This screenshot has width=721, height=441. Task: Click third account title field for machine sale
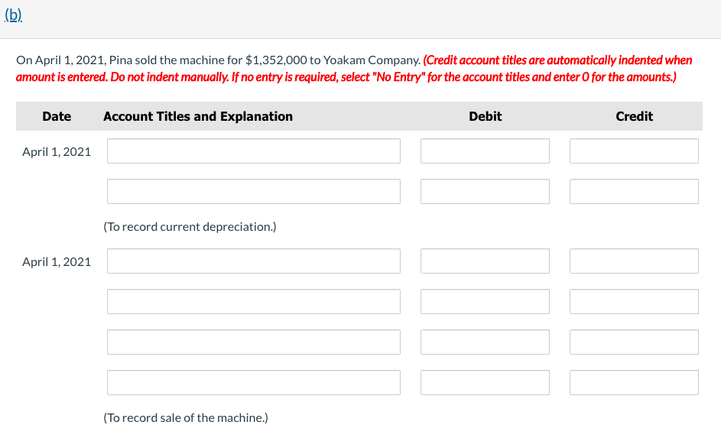tap(253, 342)
